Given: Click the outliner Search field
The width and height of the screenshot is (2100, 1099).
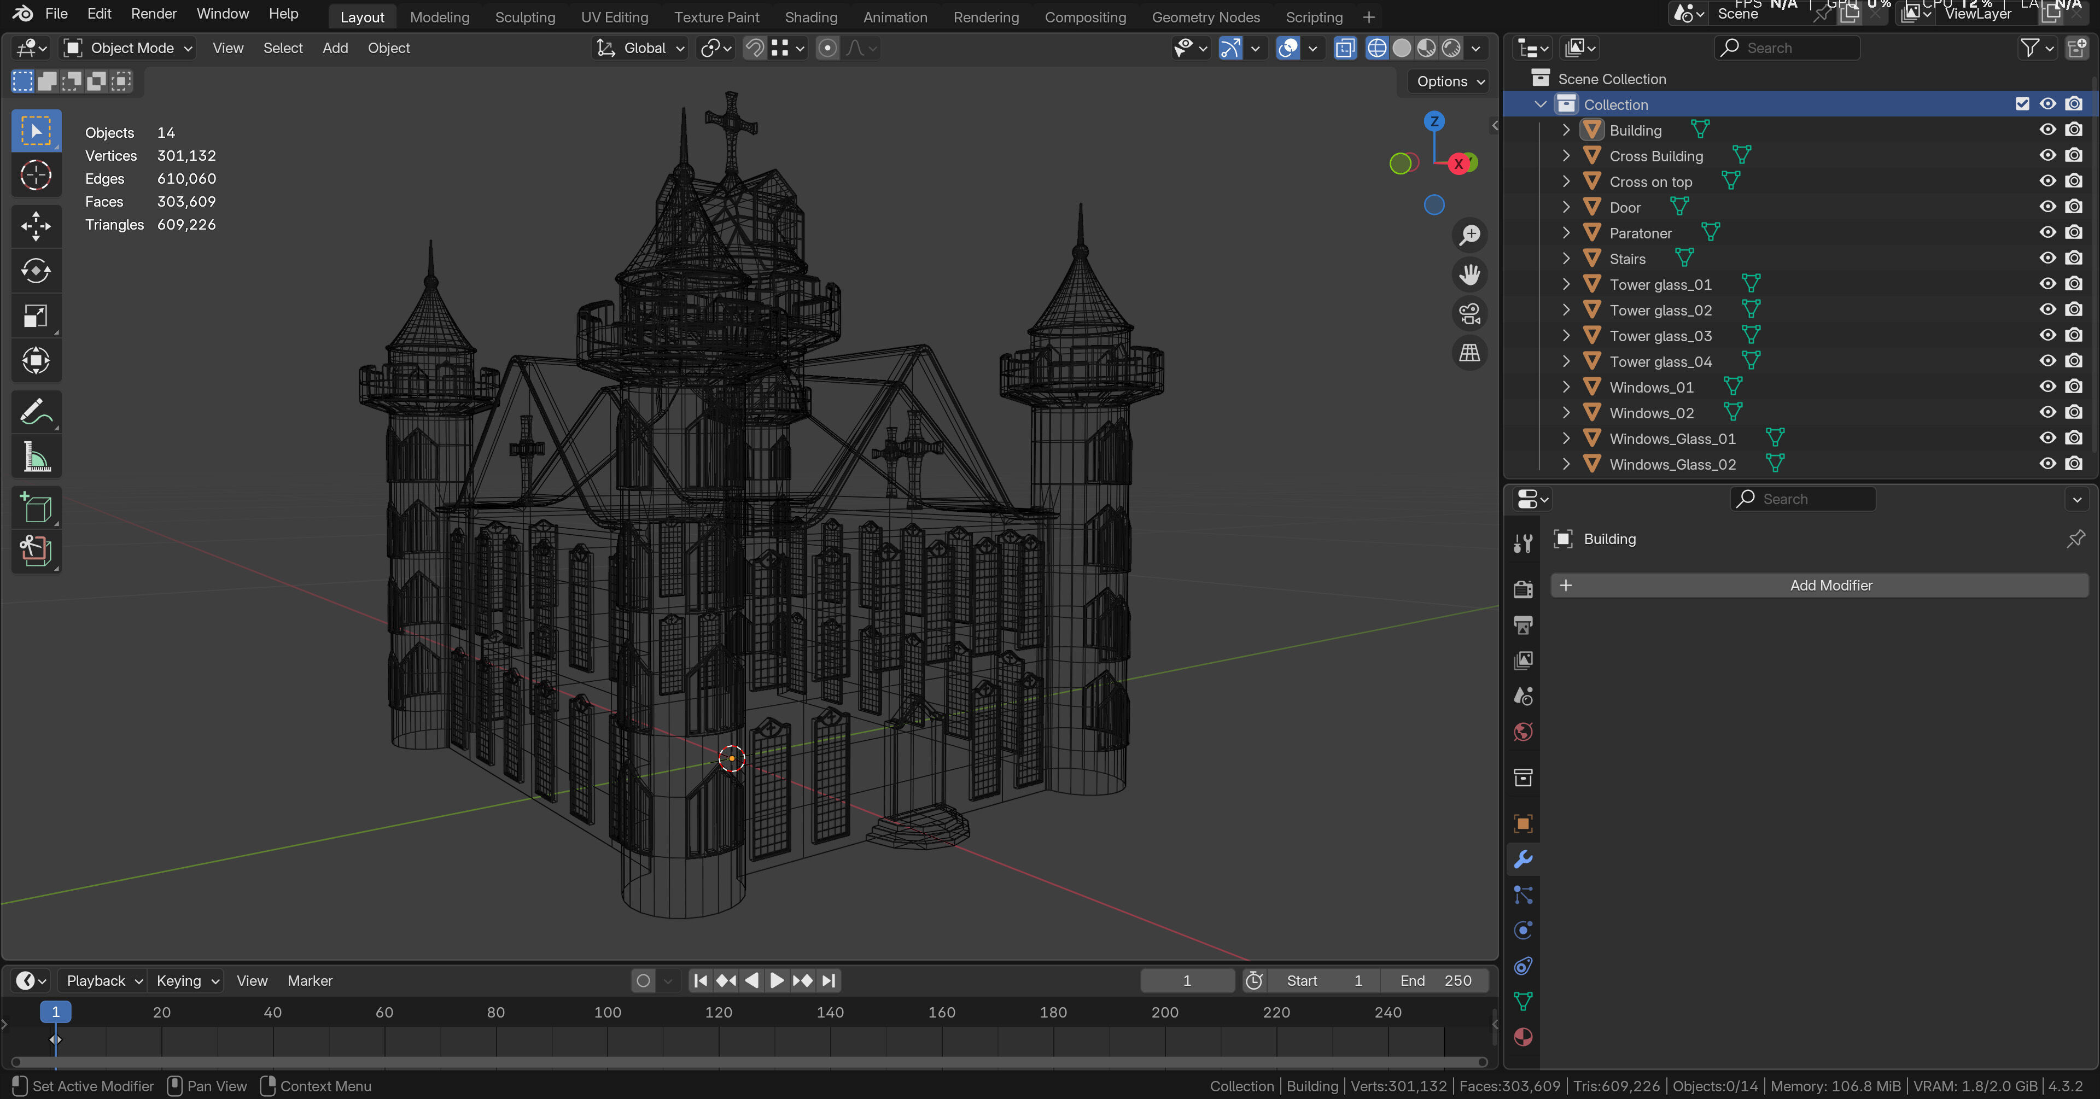Looking at the screenshot, I should click(x=1788, y=48).
